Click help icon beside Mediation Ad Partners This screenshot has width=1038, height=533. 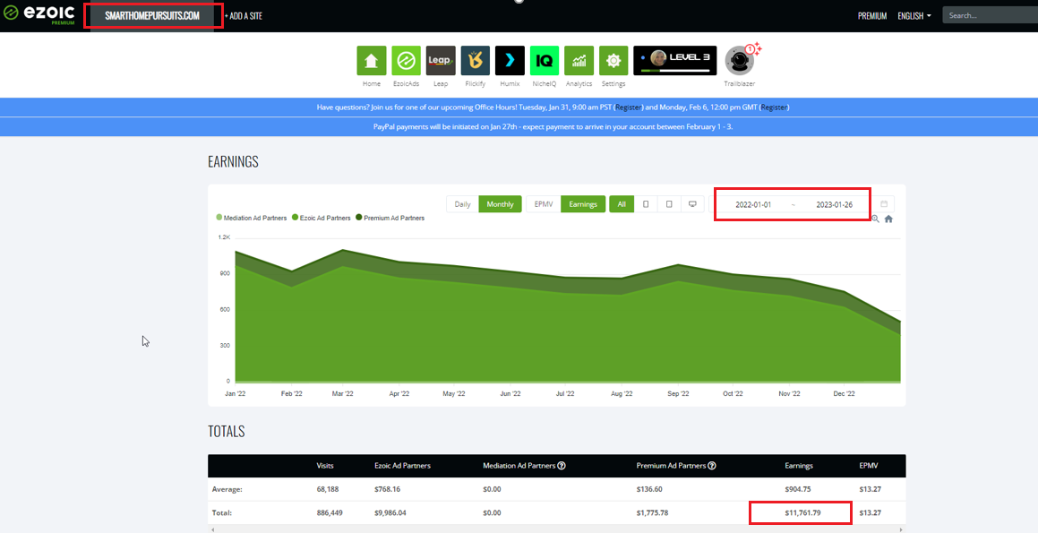pyautogui.click(x=562, y=466)
